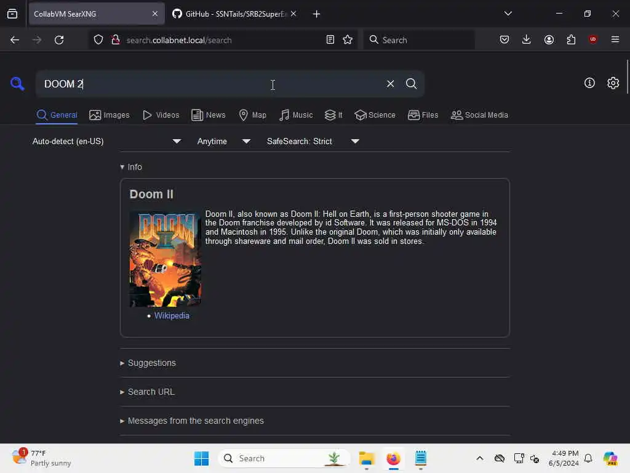This screenshot has height=473, width=630.
Task: Open the Wikipedia link for Doom II
Action: 172,316
